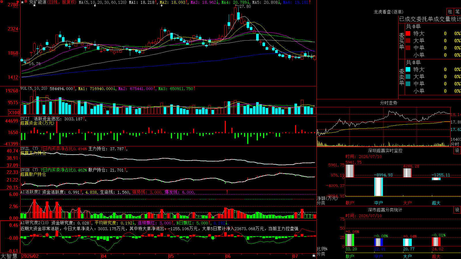Click the white asterisk marker under the stock name
Viewport: 461px width, 259px height.
(35, 5)
